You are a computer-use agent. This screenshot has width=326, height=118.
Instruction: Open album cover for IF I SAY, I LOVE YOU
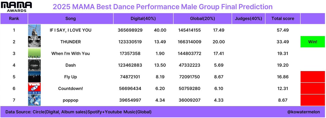pos(35,30)
